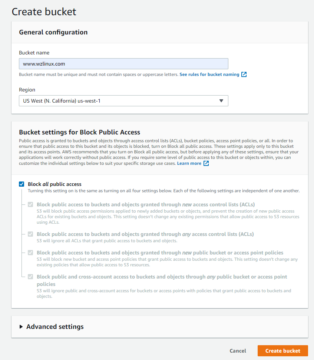Uncheck Block all public access checkbox

pyautogui.click(x=22, y=184)
